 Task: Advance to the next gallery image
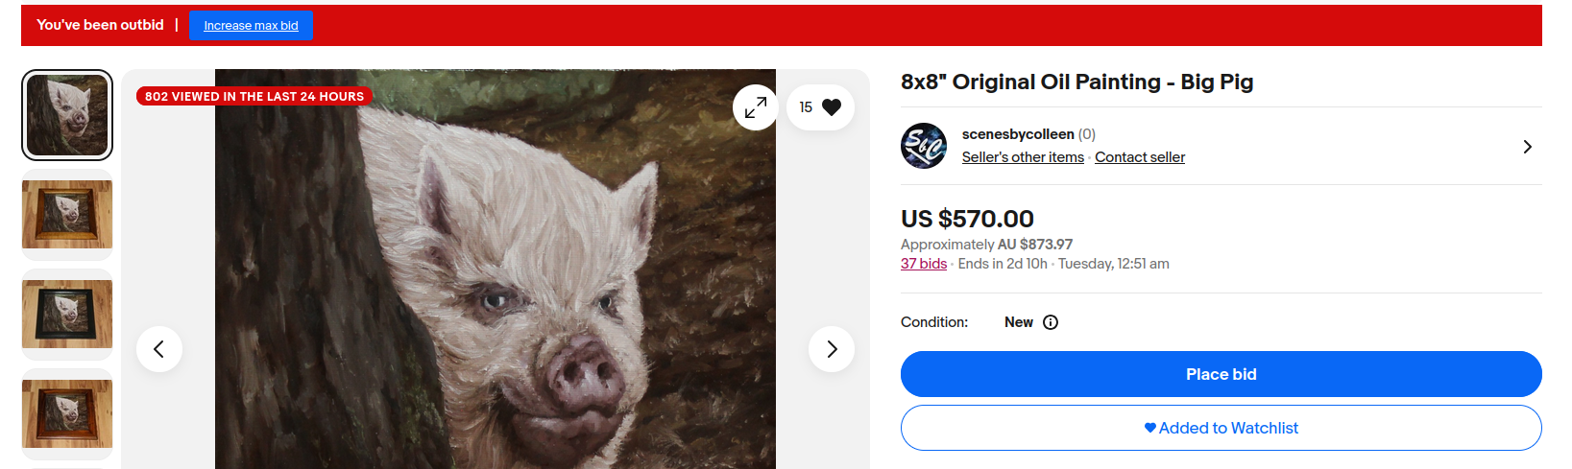pos(832,349)
